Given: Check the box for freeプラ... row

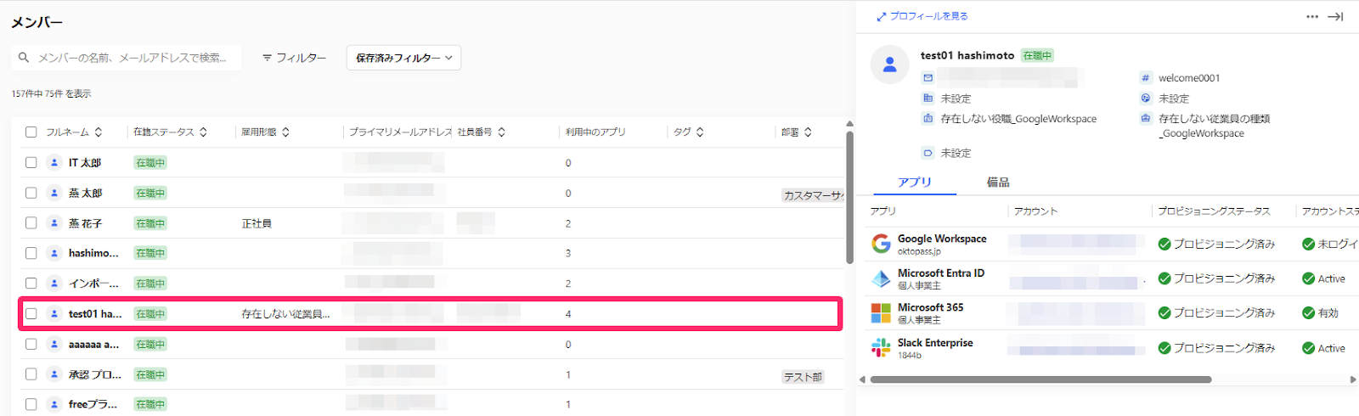Looking at the screenshot, I should click(x=31, y=404).
